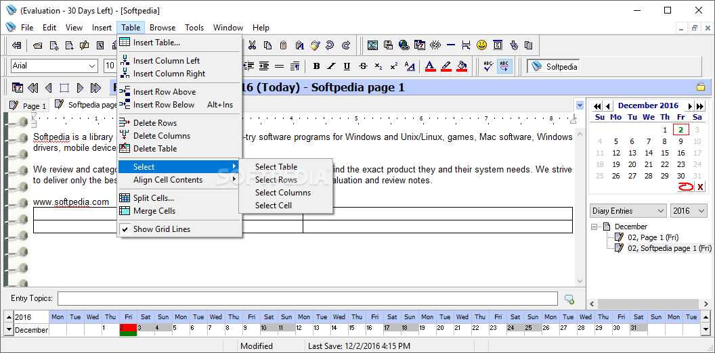Image resolution: width=715 pixels, height=353 pixels.
Task: Click the icon right of the Entry Topics field
Action: (569, 300)
